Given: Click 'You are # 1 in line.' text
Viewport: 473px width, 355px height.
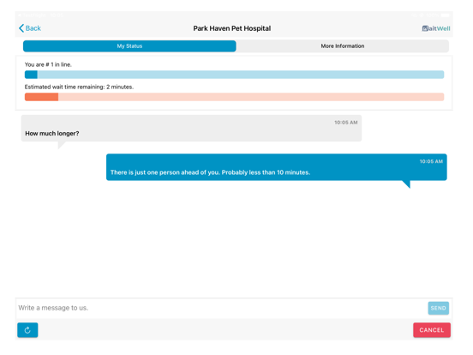Looking at the screenshot, I should (48, 64).
